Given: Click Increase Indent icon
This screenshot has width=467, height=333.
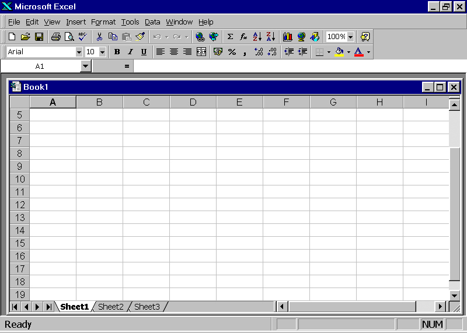Looking at the screenshot, I should click(302, 52).
